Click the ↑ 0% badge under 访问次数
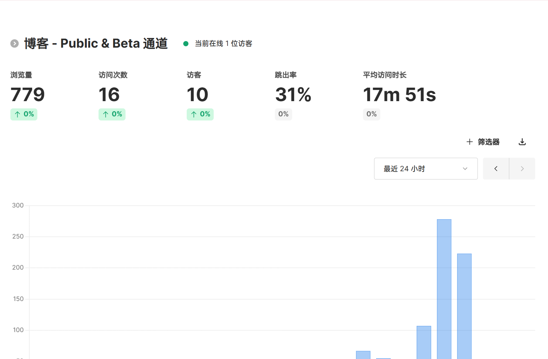Viewport: 548px width, 359px height. point(112,114)
